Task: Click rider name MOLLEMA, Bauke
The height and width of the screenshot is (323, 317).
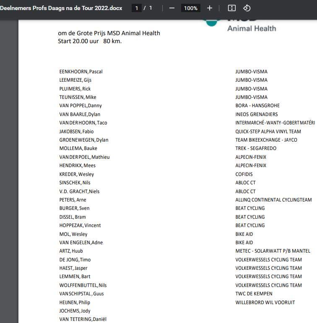Action: click(x=78, y=148)
